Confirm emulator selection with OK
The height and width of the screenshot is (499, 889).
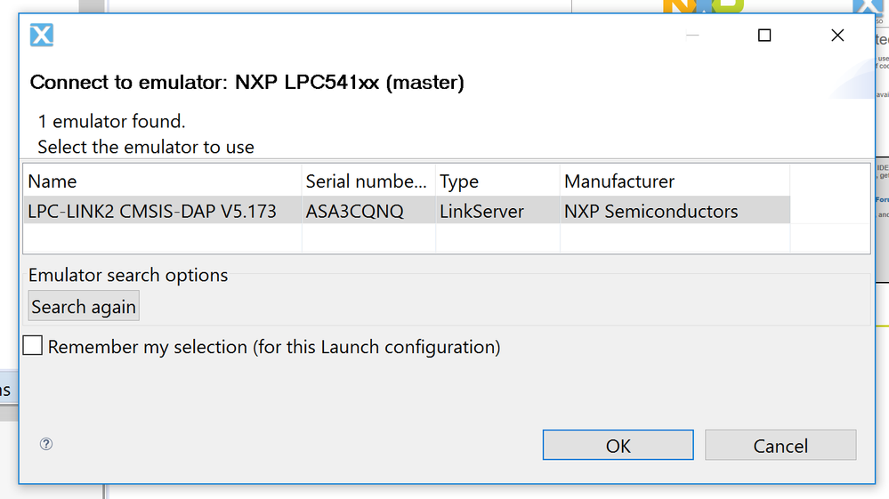(618, 446)
